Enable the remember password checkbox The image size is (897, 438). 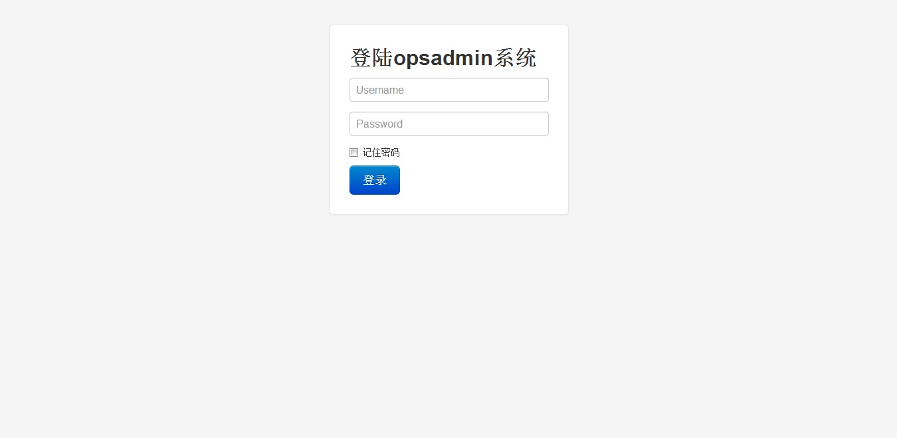pyautogui.click(x=354, y=152)
